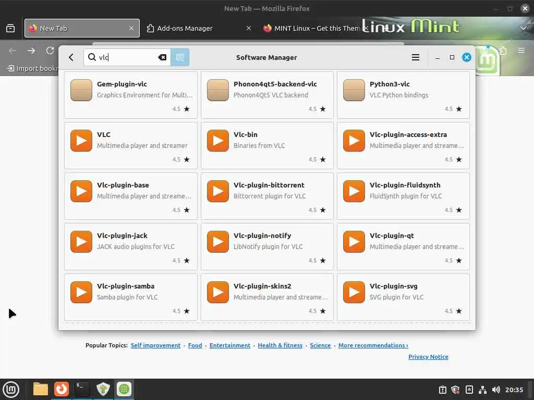
Task: Click the vlc search field
Action: click(x=127, y=57)
